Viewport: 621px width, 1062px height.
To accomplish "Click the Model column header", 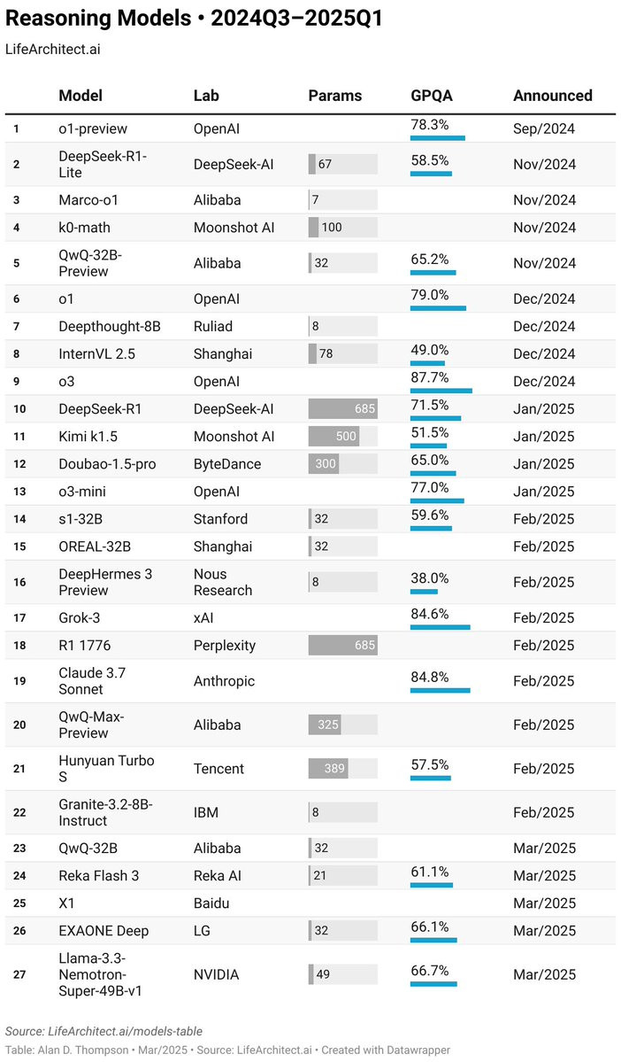I will pyautogui.click(x=80, y=96).
